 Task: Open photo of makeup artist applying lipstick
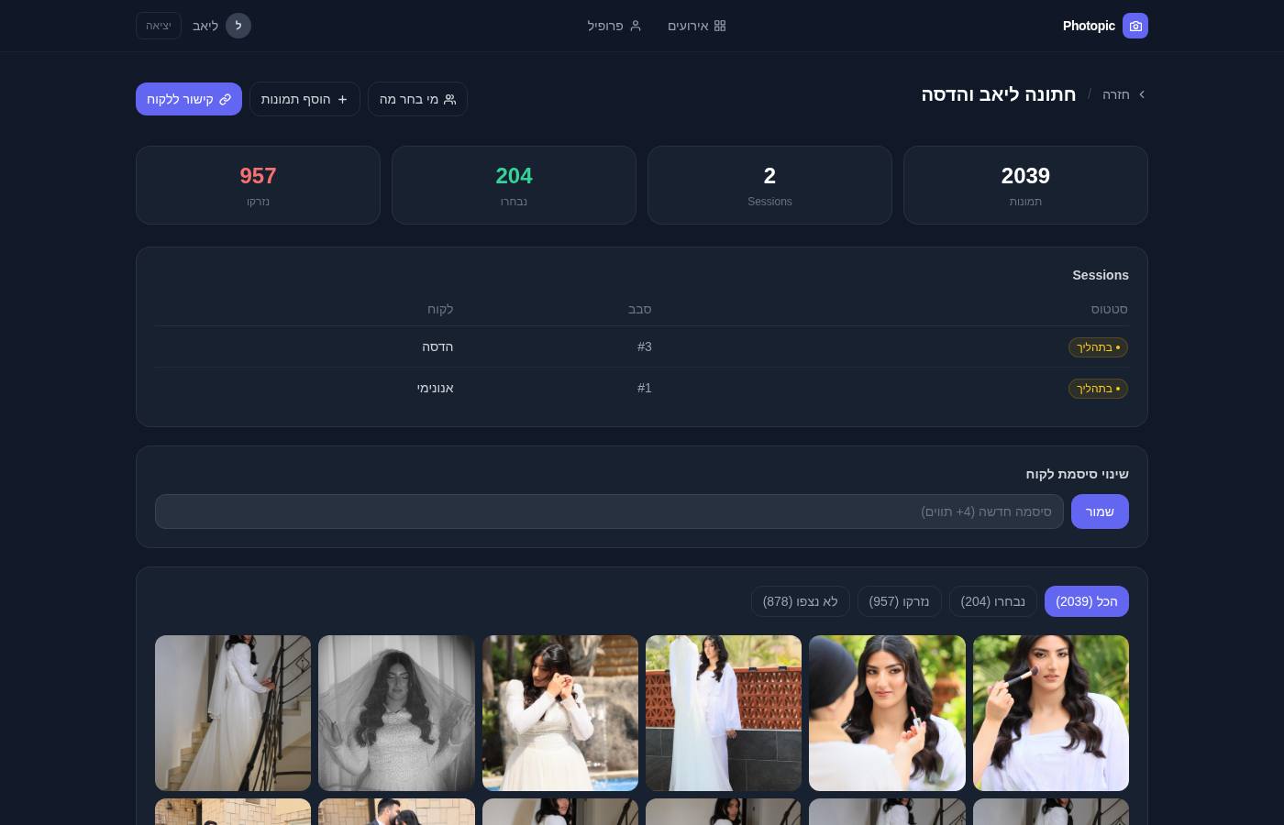click(887, 713)
